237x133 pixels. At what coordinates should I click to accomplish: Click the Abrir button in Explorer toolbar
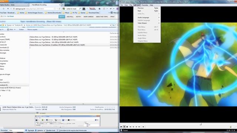10,30
